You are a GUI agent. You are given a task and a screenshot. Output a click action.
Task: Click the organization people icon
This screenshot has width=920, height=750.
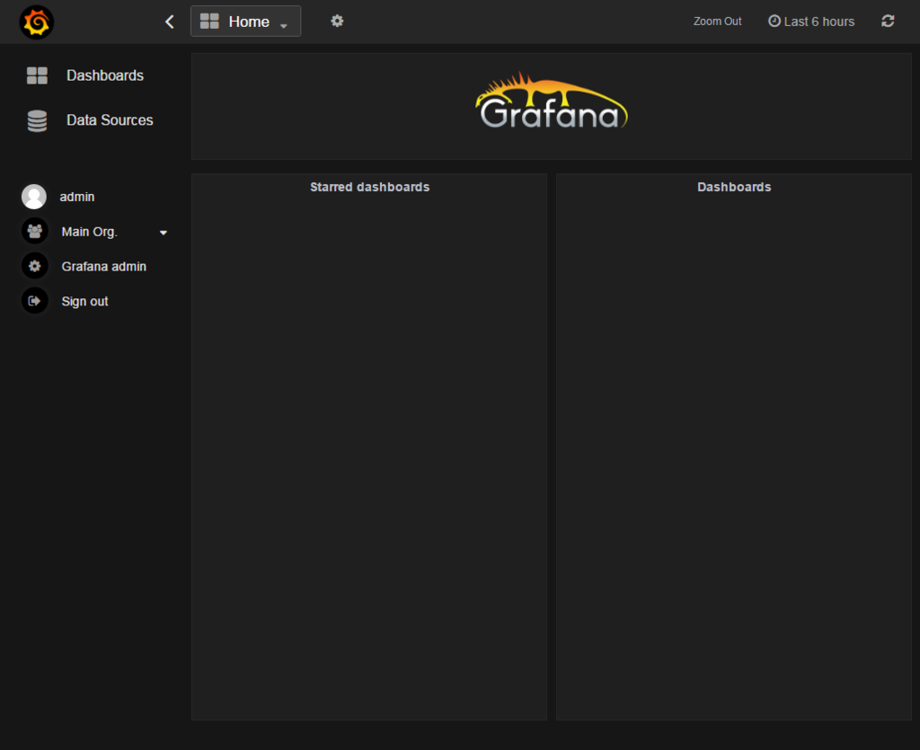[35, 231]
